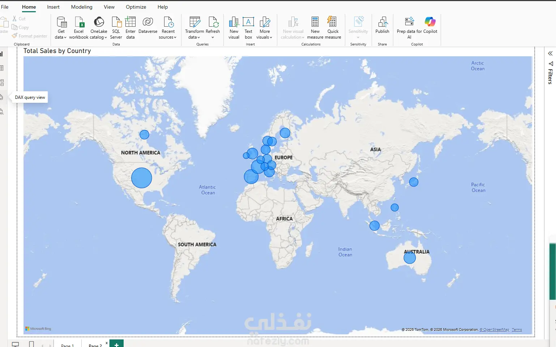Select the United States bubble

coord(141,178)
